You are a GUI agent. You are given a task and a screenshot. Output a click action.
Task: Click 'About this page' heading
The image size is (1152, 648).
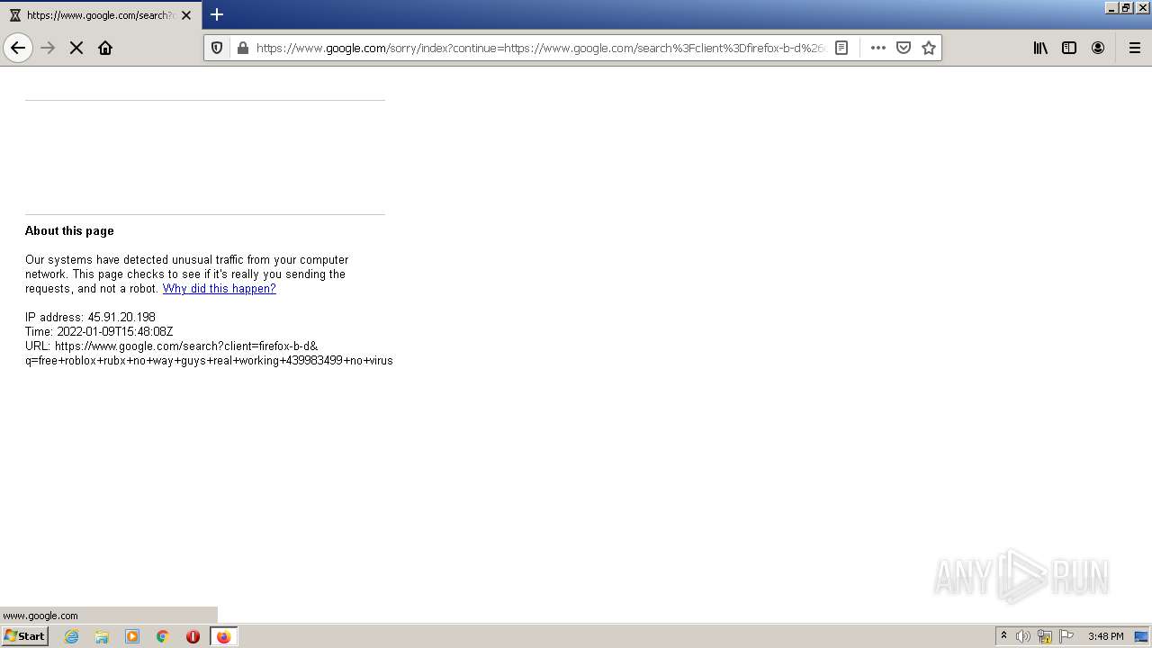[69, 231]
